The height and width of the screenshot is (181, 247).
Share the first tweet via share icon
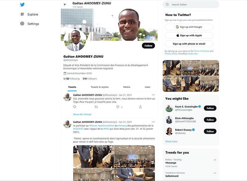140,107
